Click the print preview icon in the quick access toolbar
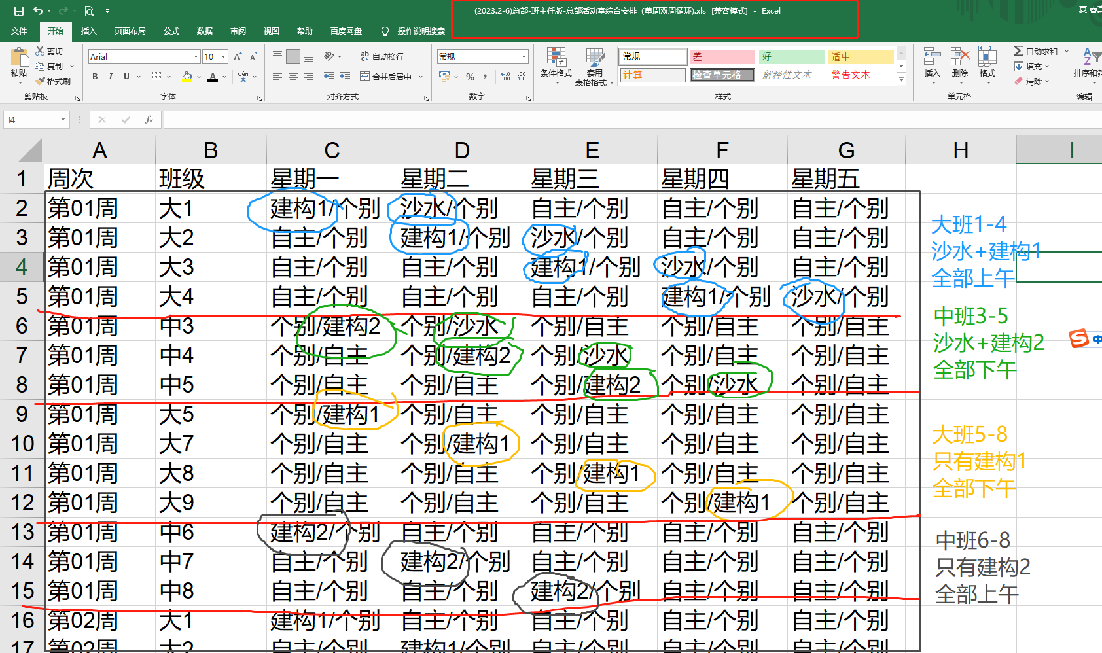Viewport: 1102px width, 653px height. (89, 10)
